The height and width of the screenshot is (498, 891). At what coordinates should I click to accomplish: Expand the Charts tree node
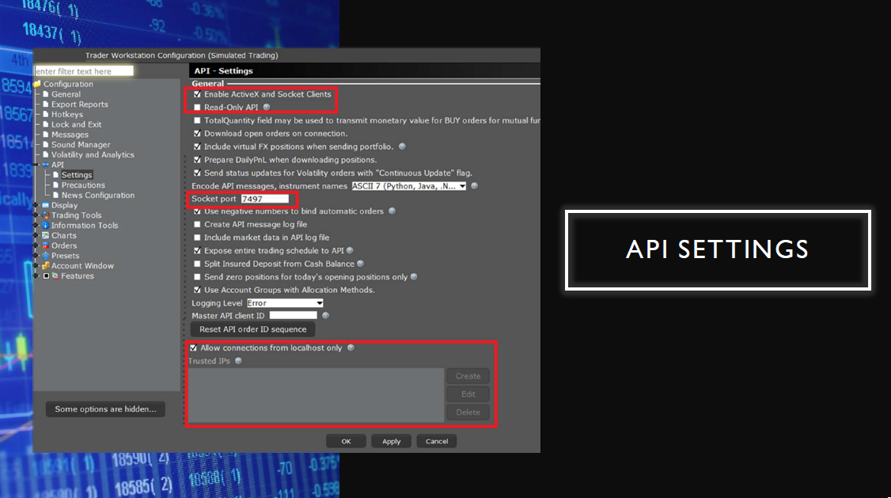coord(36,235)
